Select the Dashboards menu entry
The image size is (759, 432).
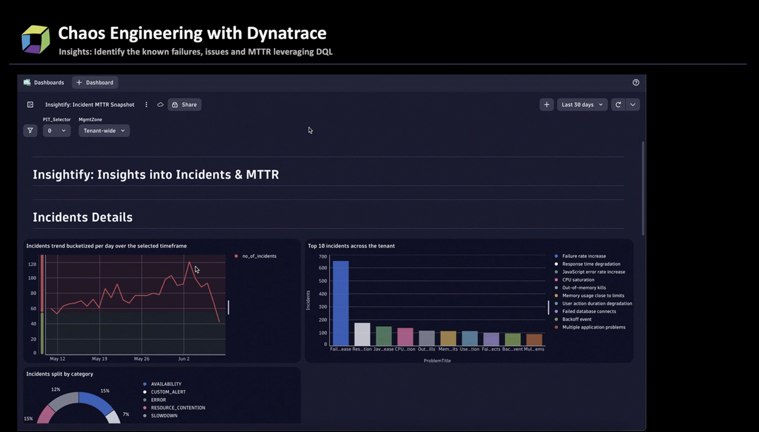point(49,82)
